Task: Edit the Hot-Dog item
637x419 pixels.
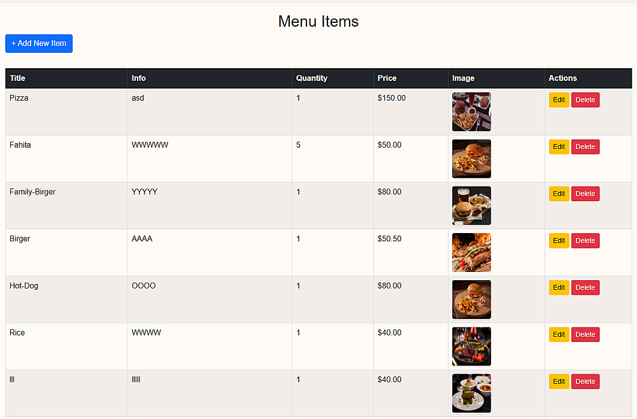Action: coord(559,288)
